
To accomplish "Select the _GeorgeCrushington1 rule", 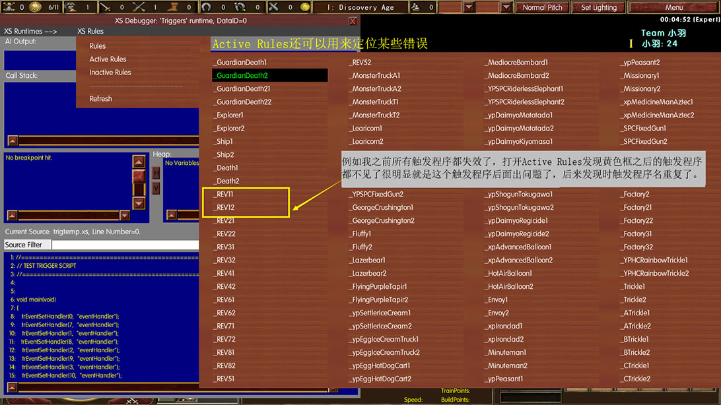I will click(x=381, y=208).
